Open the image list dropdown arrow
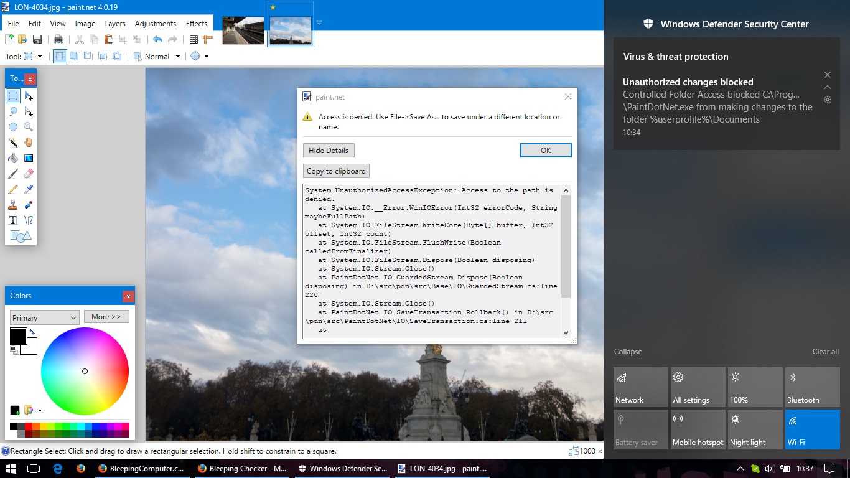Screen dimensions: 850x478 tap(319, 22)
